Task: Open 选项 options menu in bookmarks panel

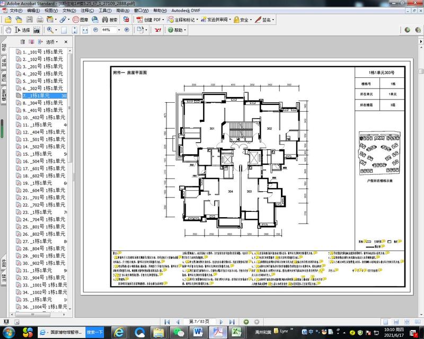Action: click(x=51, y=42)
